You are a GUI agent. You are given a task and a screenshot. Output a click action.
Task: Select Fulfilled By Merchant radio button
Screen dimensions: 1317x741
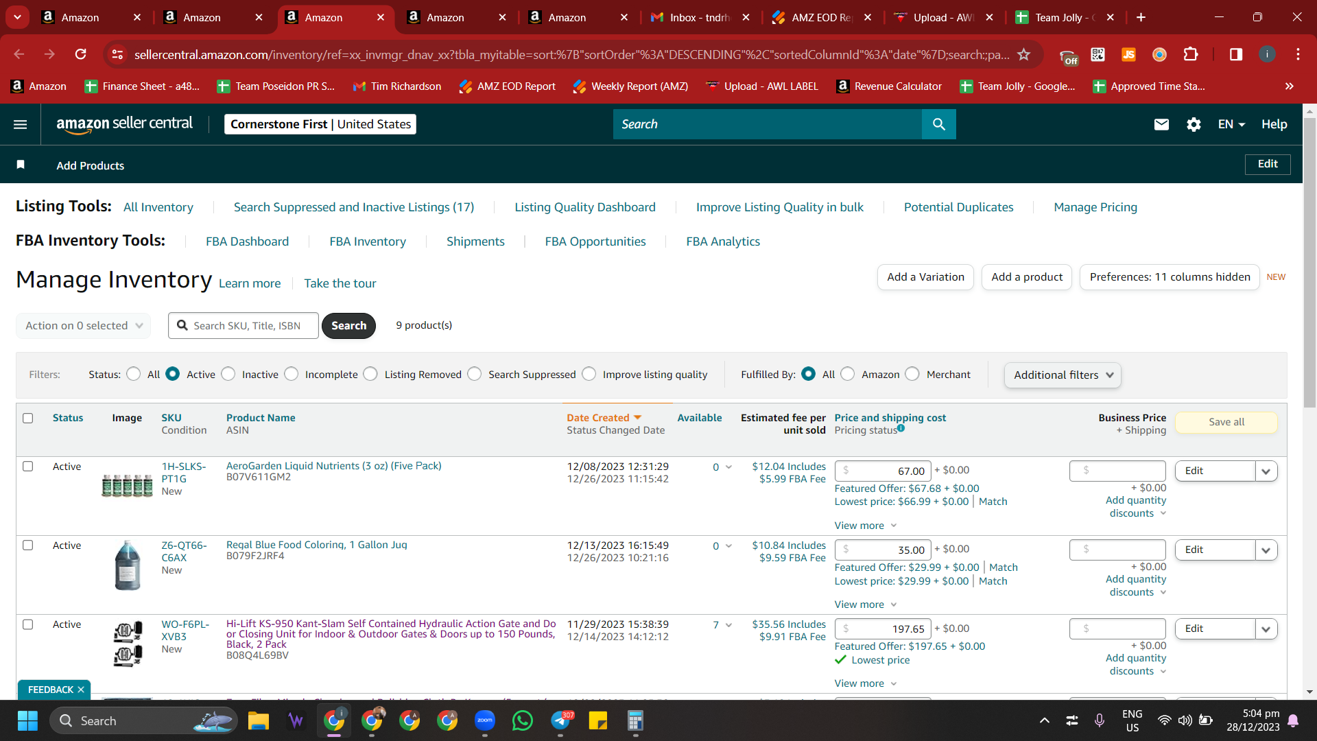pos(912,374)
